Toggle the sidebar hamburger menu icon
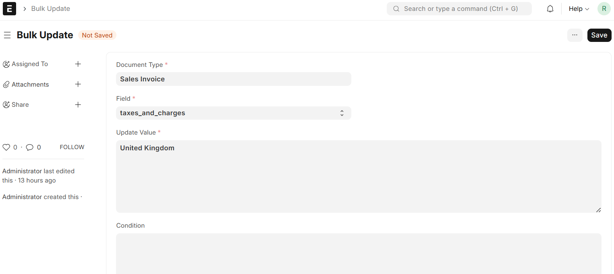The height and width of the screenshot is (274, 614). (x=7, y=35)
